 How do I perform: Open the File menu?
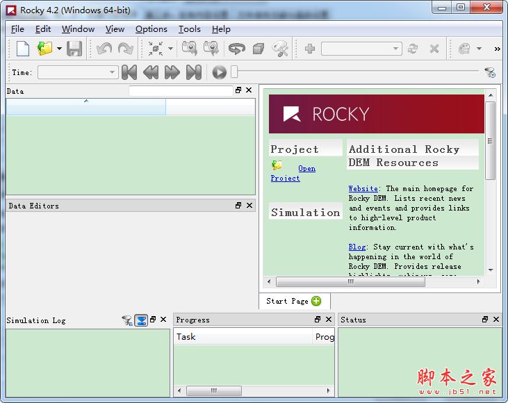pyautogui.click(x=17, y=29)
